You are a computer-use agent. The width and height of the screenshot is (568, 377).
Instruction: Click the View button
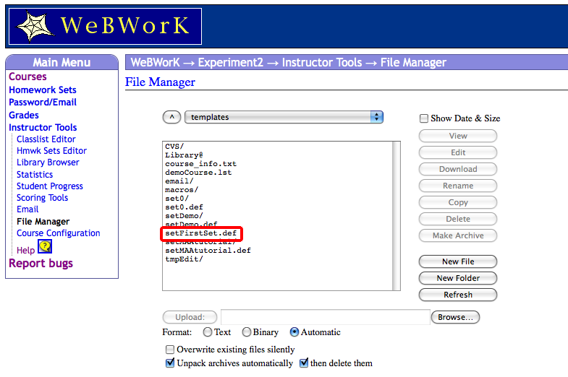click(458, 136)
